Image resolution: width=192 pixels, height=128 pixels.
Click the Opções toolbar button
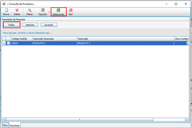[x=43, y=12]
